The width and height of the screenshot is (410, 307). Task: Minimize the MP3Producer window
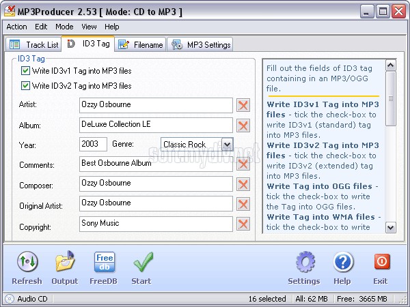click(367, 11)
